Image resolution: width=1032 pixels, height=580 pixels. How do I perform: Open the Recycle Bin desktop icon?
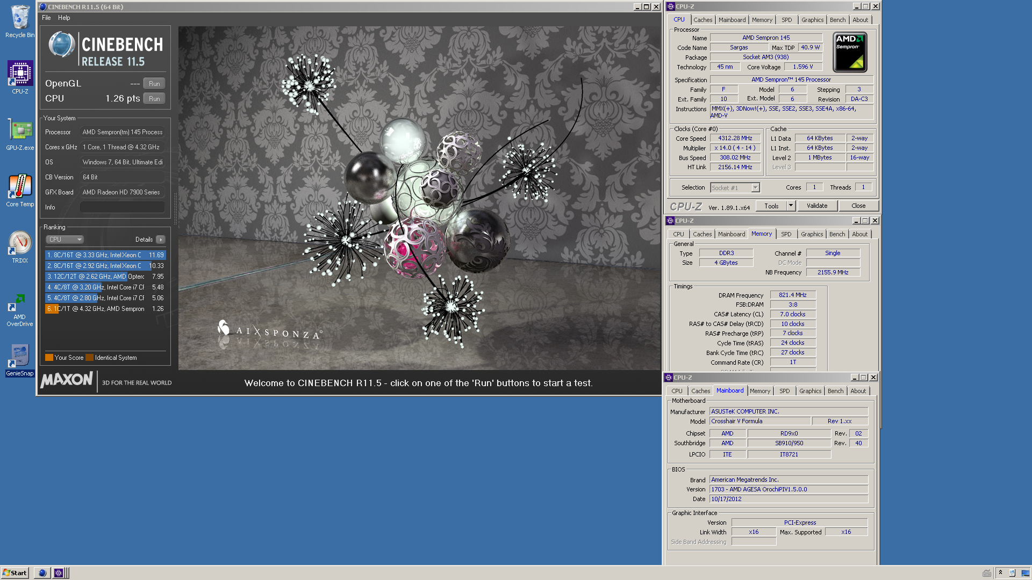click(20, 21)
